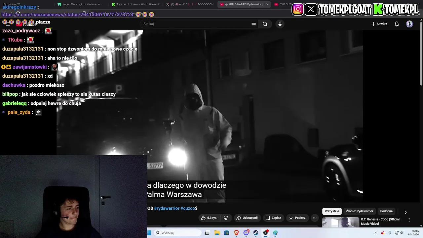Image resolution: width=423 pixels, height=238 pixels.
Task: Select the Źródło: Rydawarrior chip
Action: pyautogui.click(x=360, y=211)
